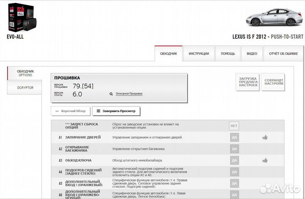Open the Отчёт об ошибке tab

(283, 54)
